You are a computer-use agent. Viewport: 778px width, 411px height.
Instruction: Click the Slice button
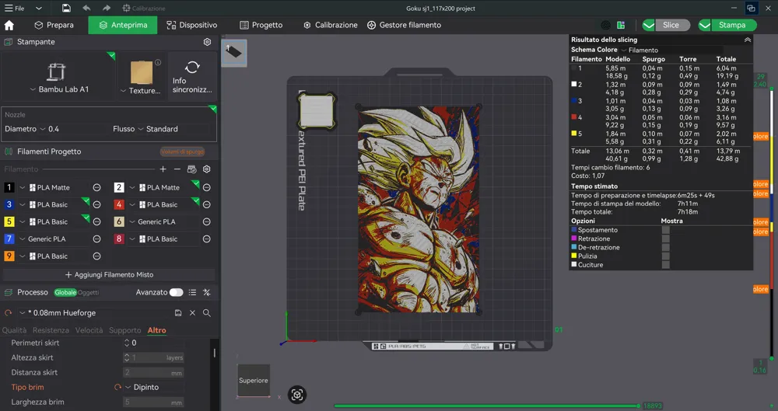click(x=671, y=26)
